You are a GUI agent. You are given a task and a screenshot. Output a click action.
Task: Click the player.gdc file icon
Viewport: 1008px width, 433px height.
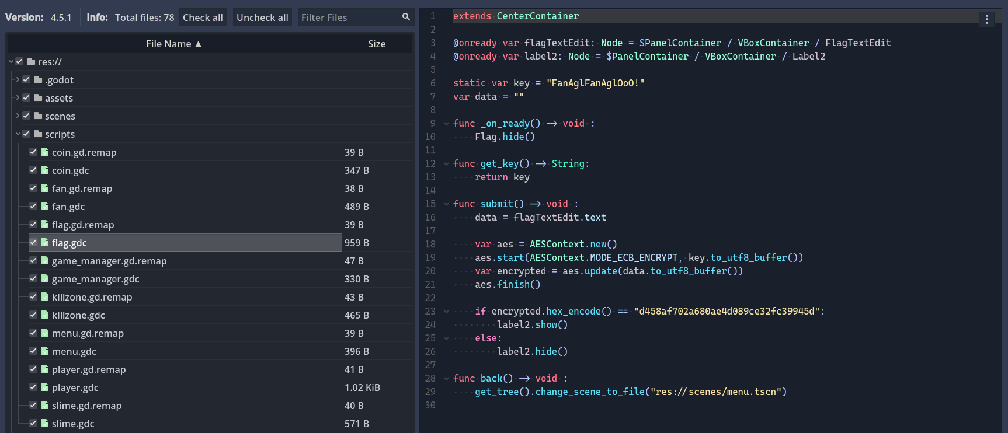[x=44, y=387]
